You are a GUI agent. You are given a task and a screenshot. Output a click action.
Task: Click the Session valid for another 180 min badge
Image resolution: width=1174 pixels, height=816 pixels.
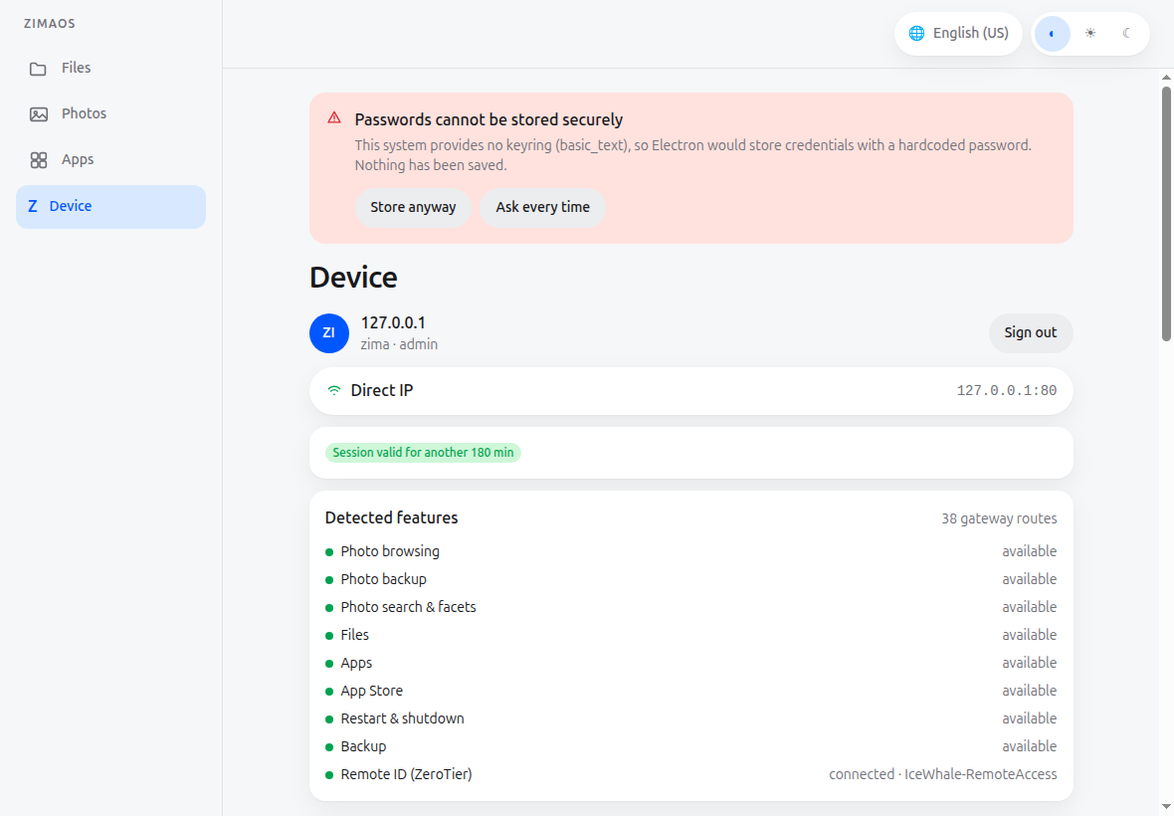pos(423,453)
